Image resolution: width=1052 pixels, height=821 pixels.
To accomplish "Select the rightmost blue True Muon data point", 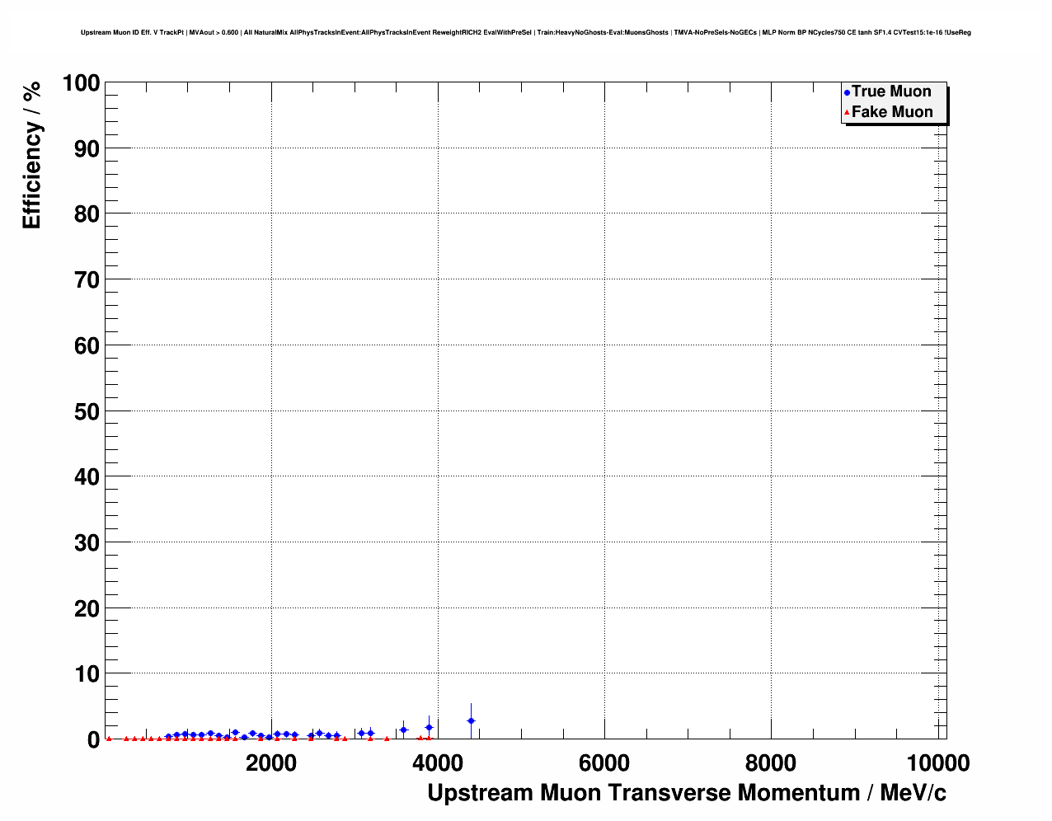I will click(471, 720).
